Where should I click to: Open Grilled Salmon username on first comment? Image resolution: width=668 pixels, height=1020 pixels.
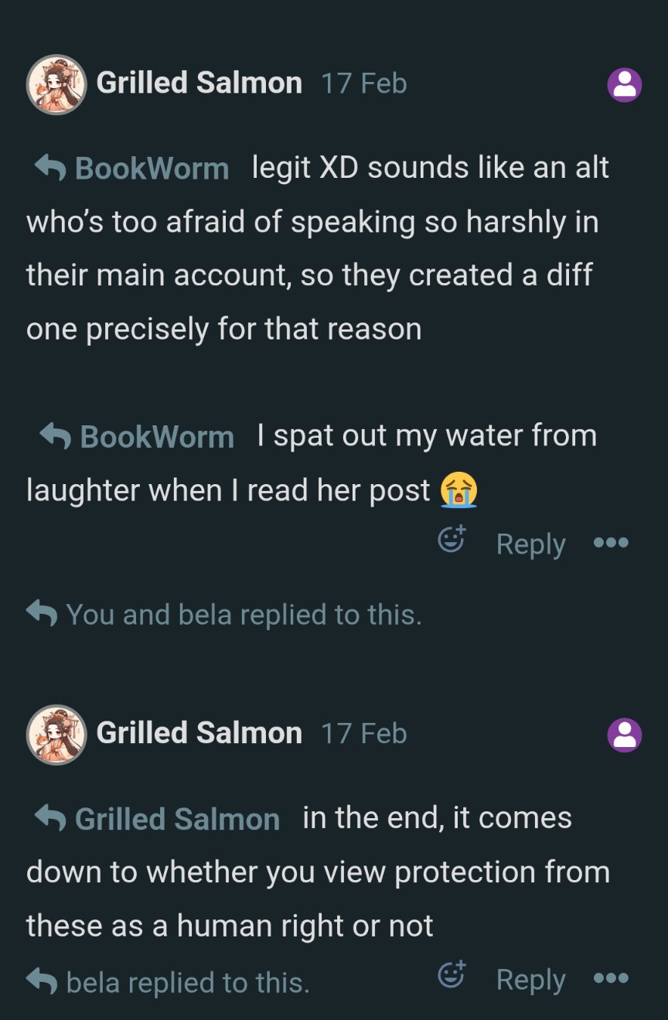[199, 83]
